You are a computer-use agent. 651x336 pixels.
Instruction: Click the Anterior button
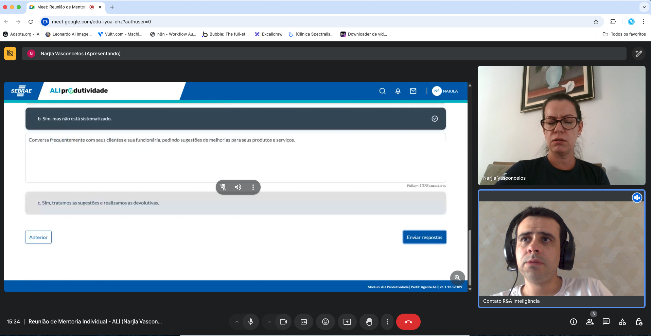pyautogui.click(x=38, y=237)
